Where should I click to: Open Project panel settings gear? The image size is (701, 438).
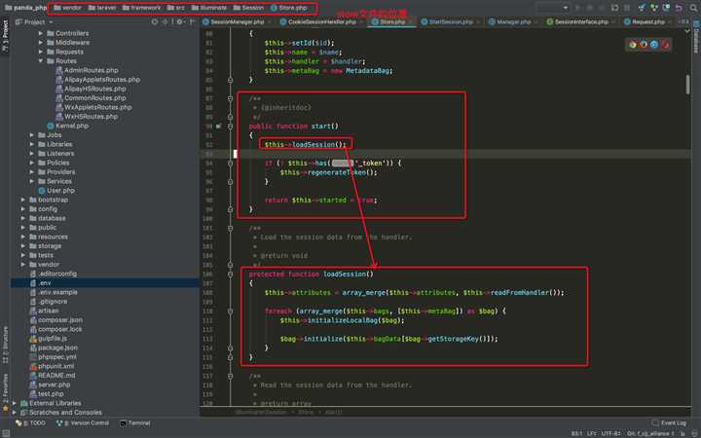[180, 21]
